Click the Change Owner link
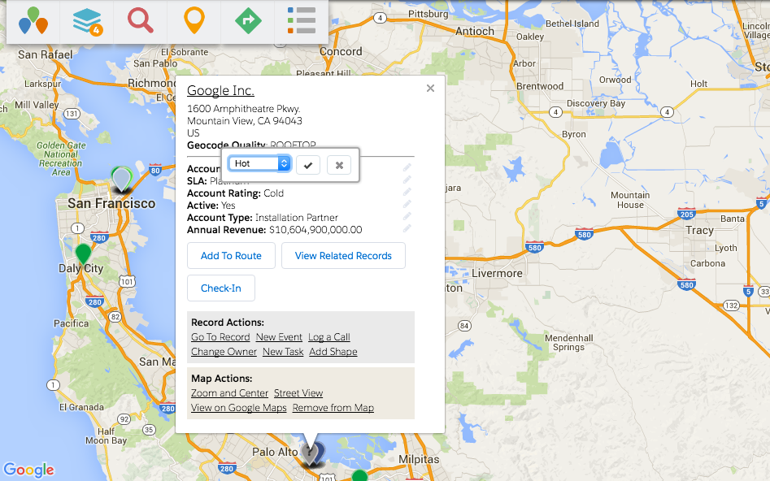Viewport: 770px width, 481px height. pyautogui.click(x=224, y=352)
